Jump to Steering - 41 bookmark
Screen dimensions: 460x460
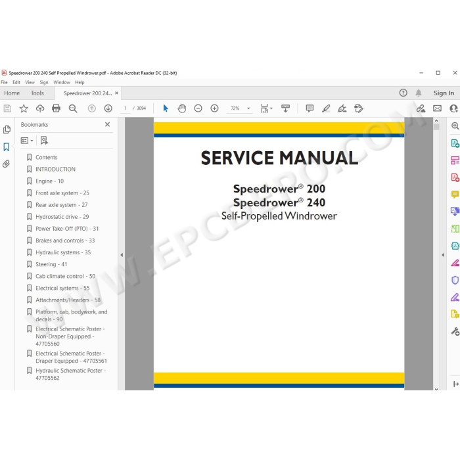51,264
